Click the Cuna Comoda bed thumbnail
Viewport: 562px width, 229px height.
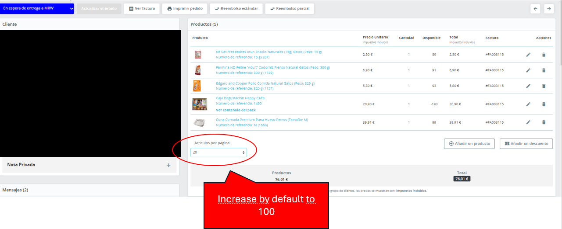pyautogui.click(x=199, y=122)
